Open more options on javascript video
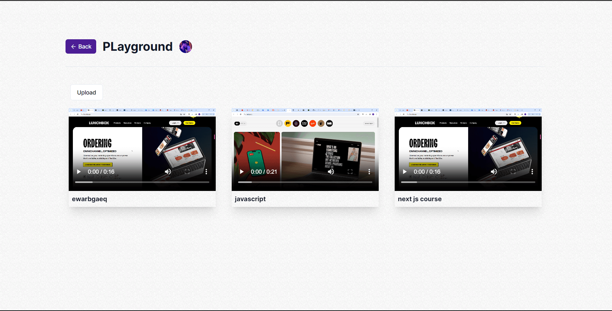The image size is (612, 311). (369, 172)
